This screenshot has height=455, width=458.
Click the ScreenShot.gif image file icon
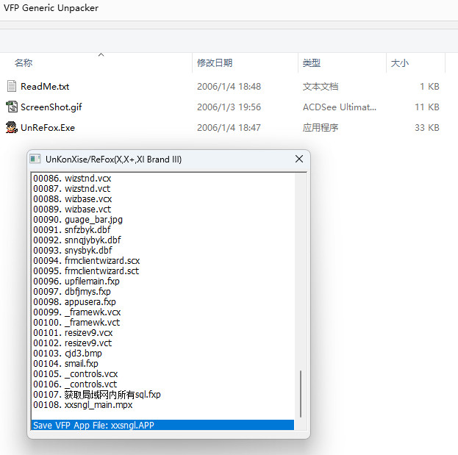pos(12,107)
